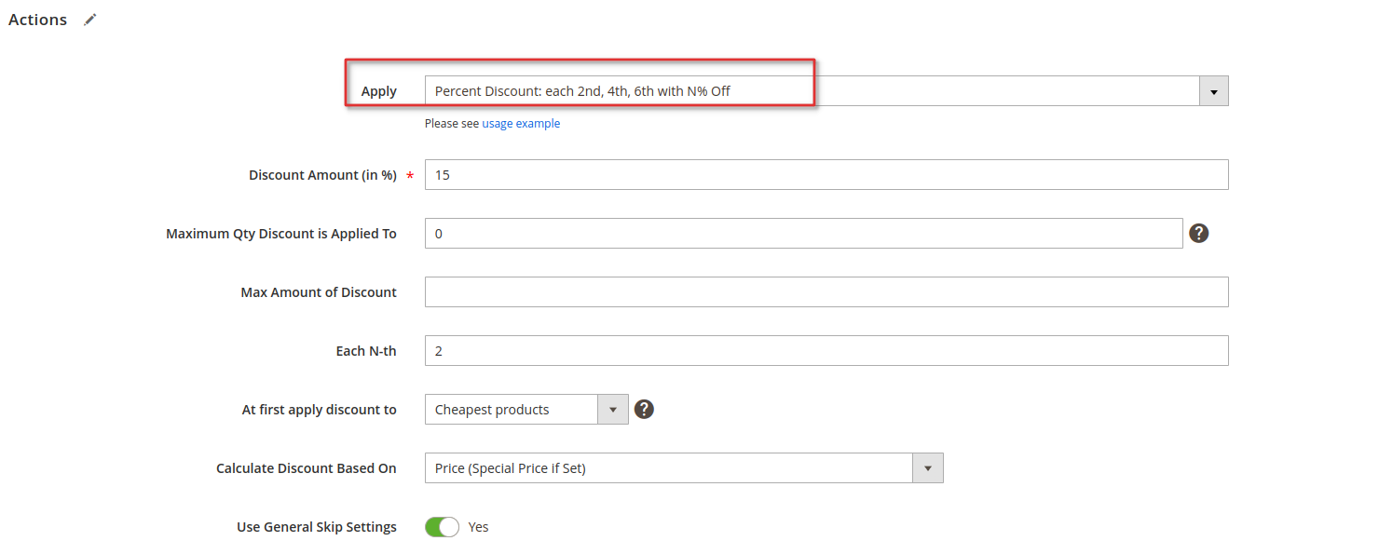1379x541 pixels.
Task: Focus the Max Amount of Discount field
Action: 826,292
